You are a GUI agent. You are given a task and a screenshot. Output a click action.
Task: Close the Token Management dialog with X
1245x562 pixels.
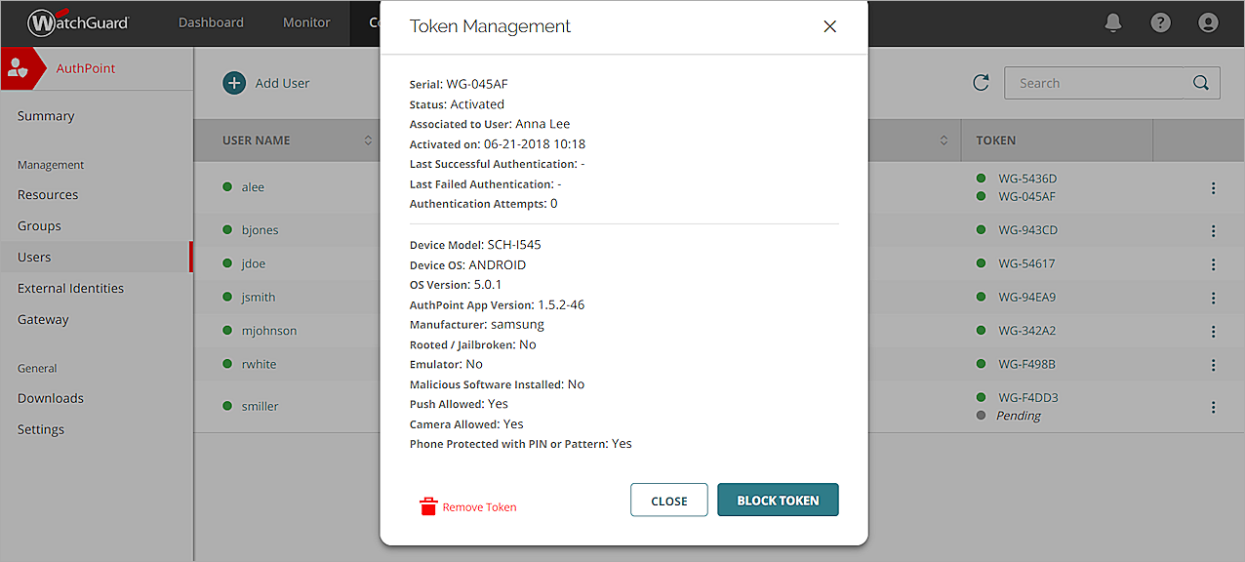point(830,26)
